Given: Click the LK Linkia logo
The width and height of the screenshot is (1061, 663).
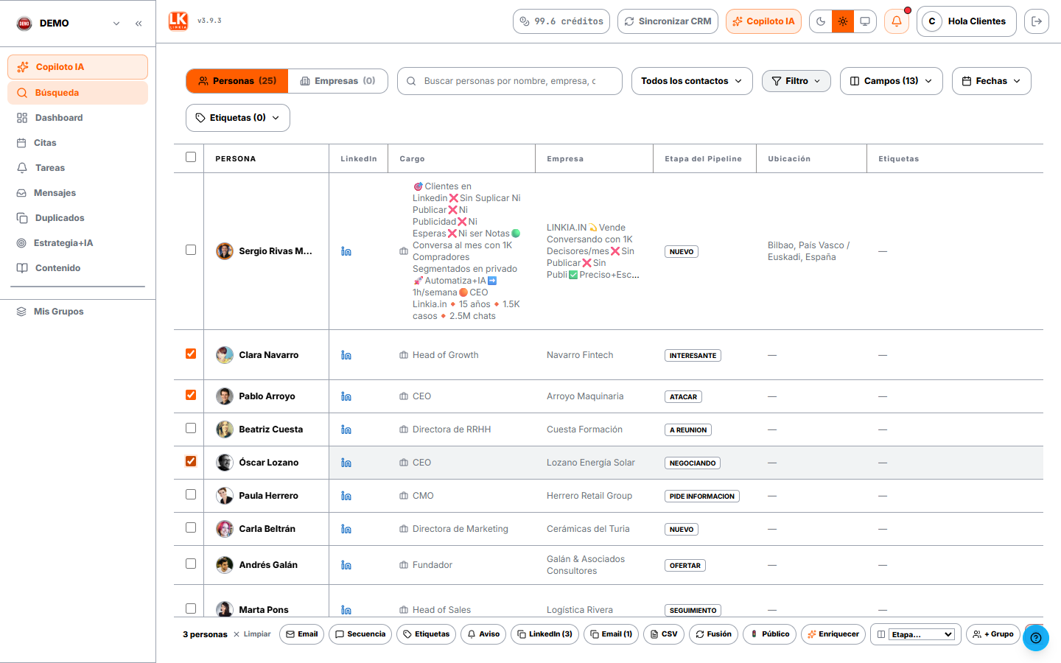Looking at the screenshot, I should (178, 21).
